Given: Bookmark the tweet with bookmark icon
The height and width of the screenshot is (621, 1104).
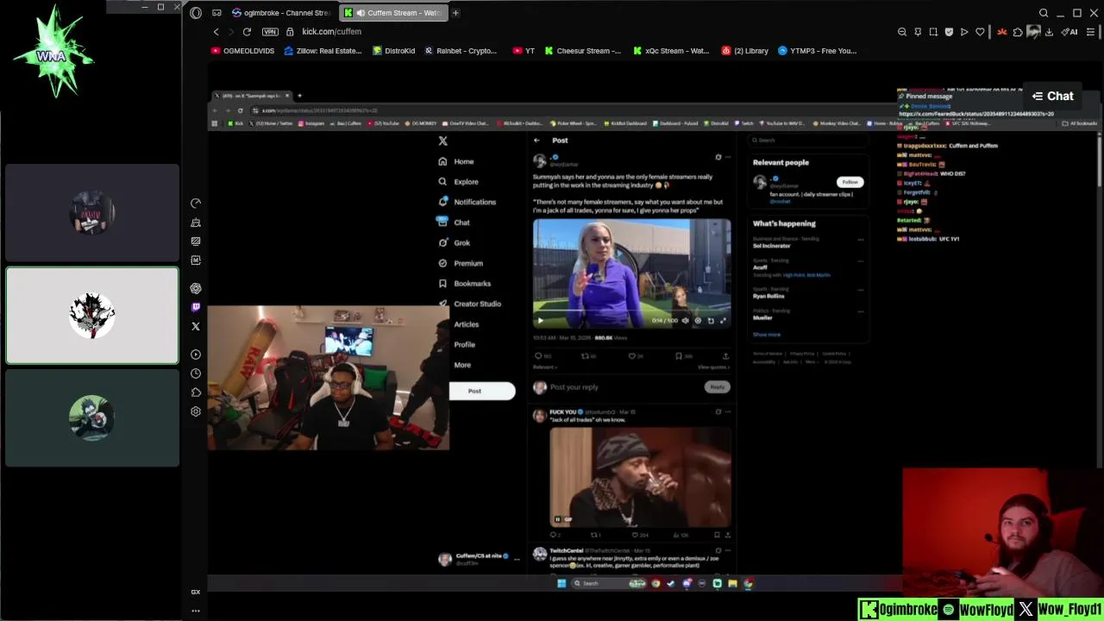Looking at the screenshot, I should point(679,355).
